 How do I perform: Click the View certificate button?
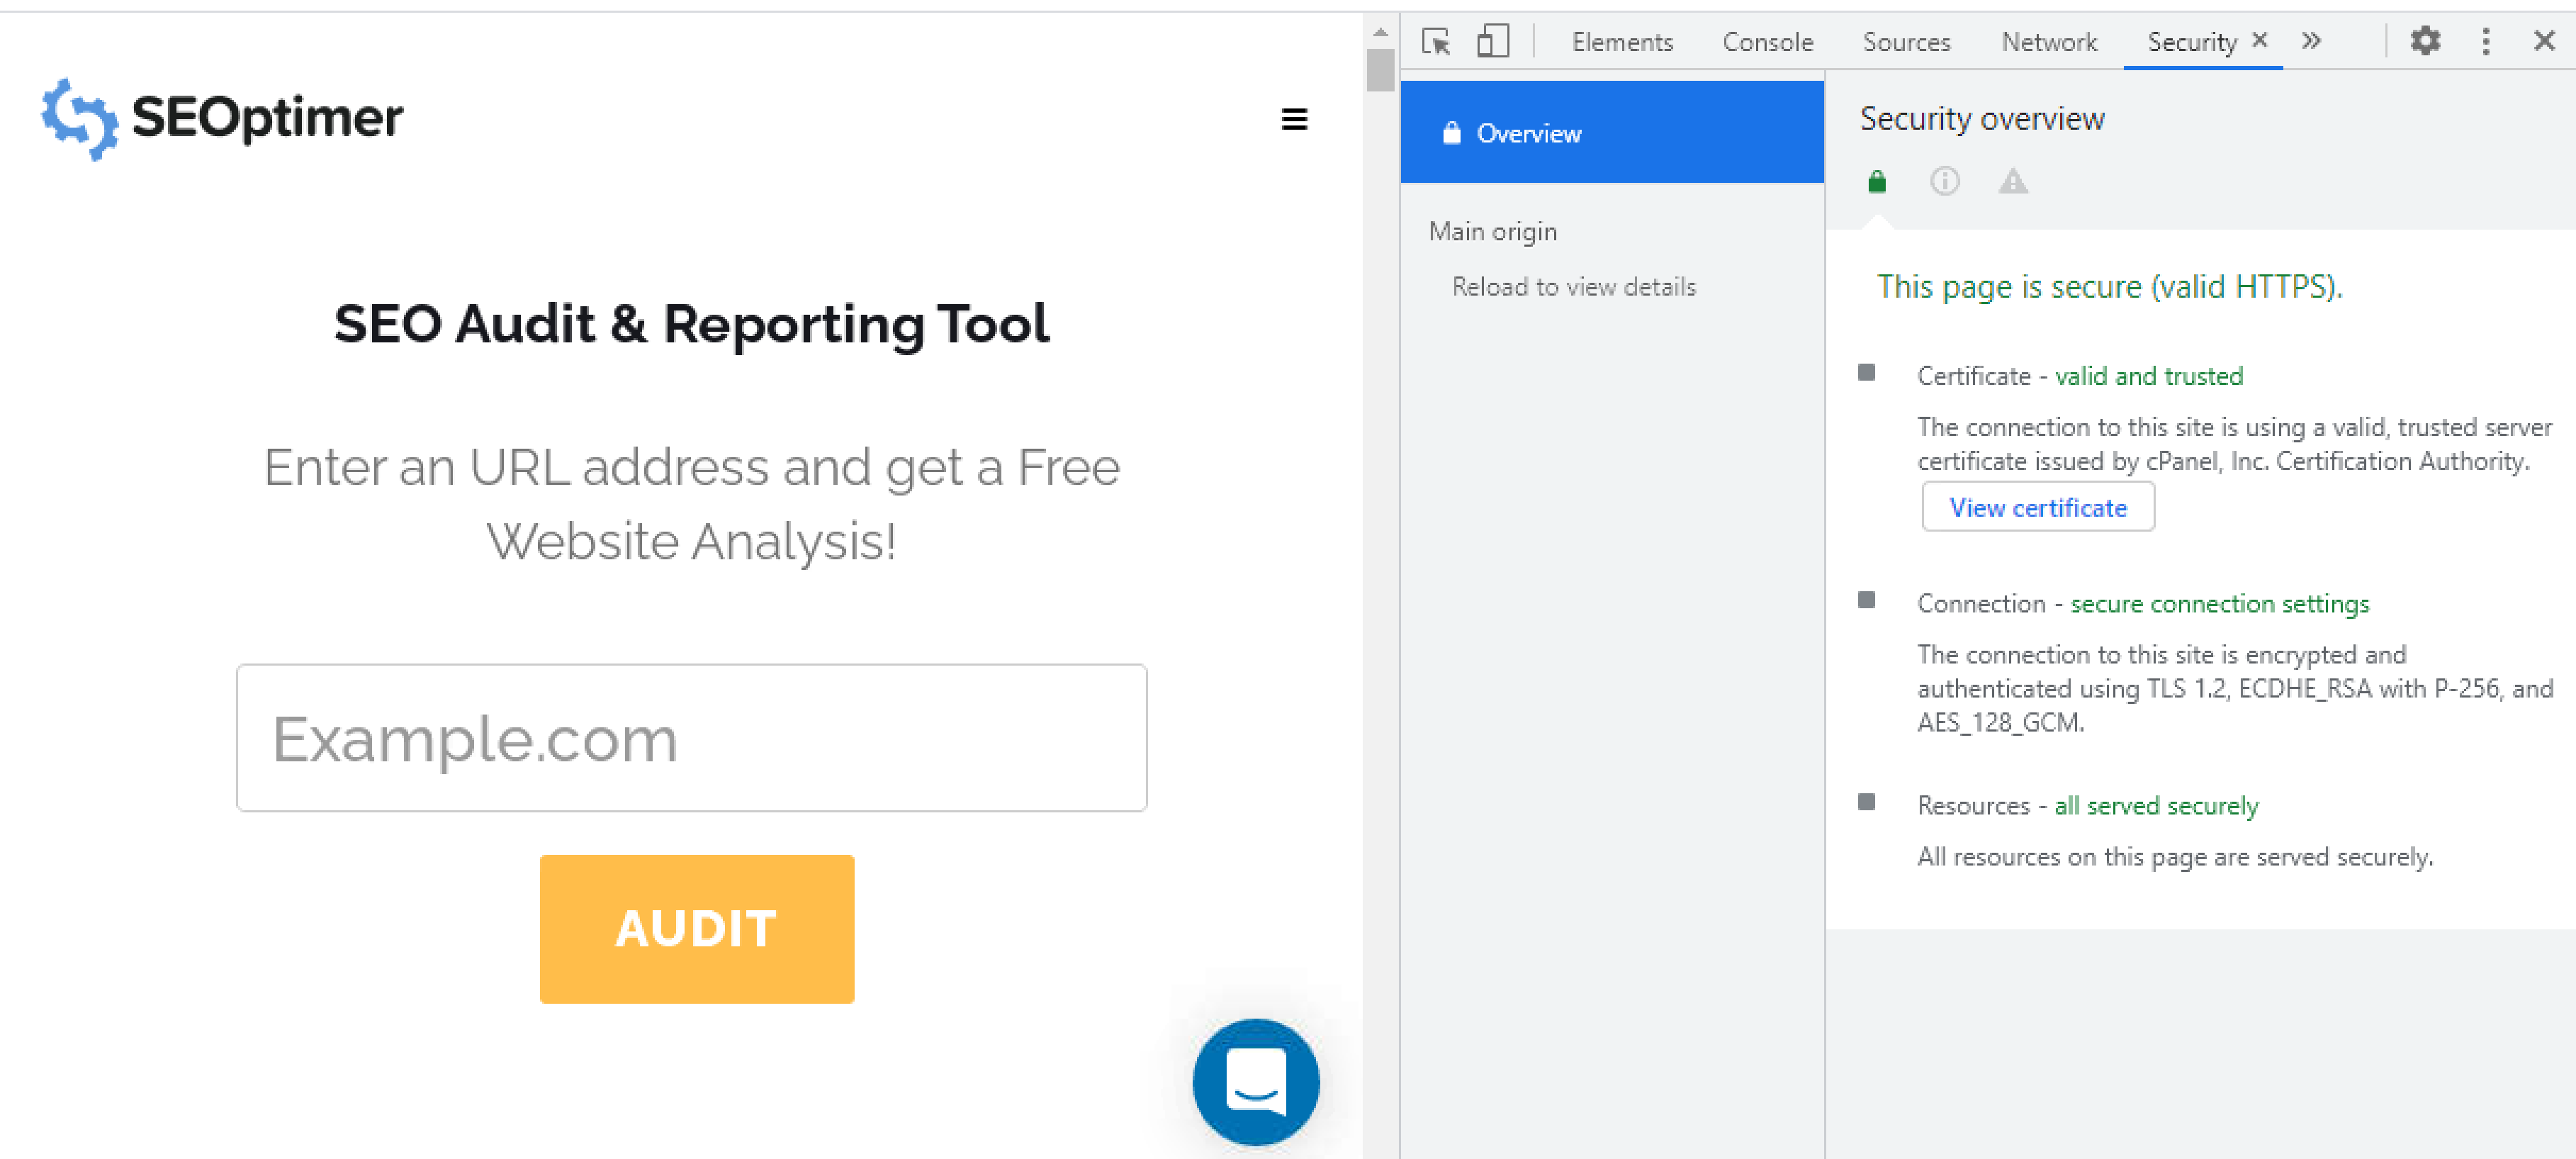tap(2038, 508)
